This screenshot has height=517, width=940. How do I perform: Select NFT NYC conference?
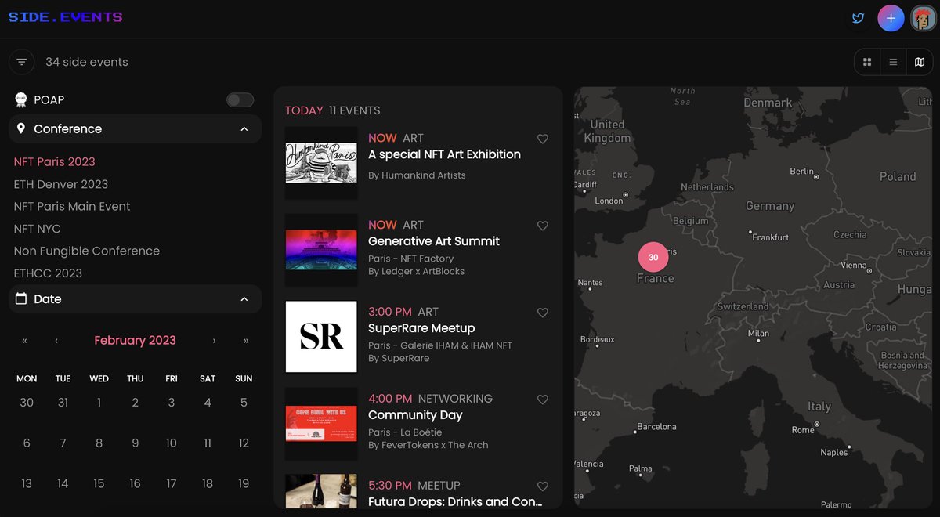tap(37, 229)
